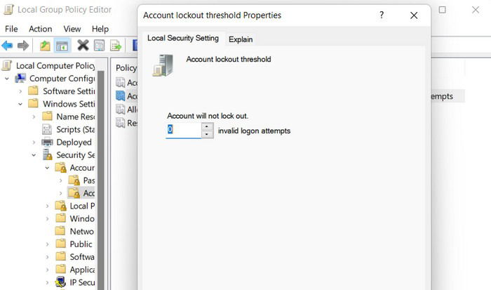
Task: Select Security Settings tree item
Action: (x=75, y=155)
